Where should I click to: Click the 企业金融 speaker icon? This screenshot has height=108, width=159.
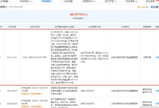[x=139, y=7]
